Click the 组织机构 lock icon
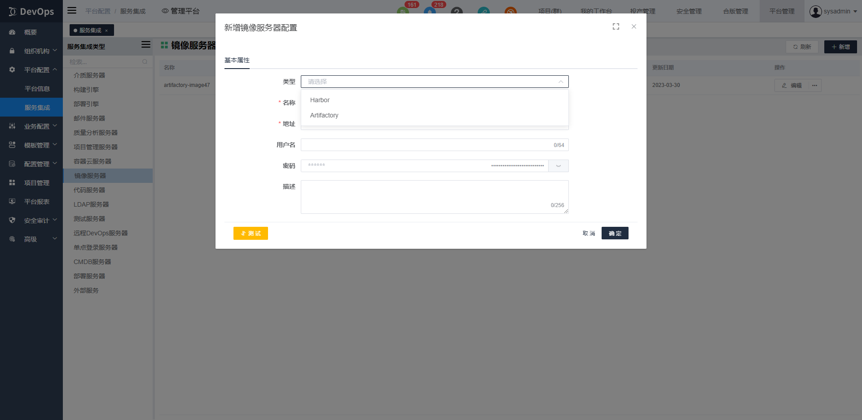 point(12,51)
